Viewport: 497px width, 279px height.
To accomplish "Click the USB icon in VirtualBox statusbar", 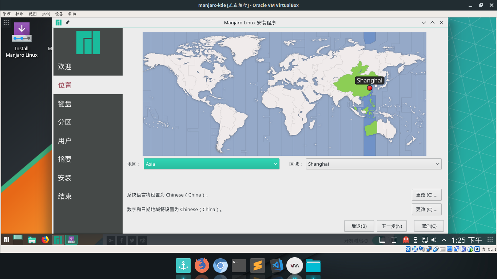I will (x=436, y=249).
